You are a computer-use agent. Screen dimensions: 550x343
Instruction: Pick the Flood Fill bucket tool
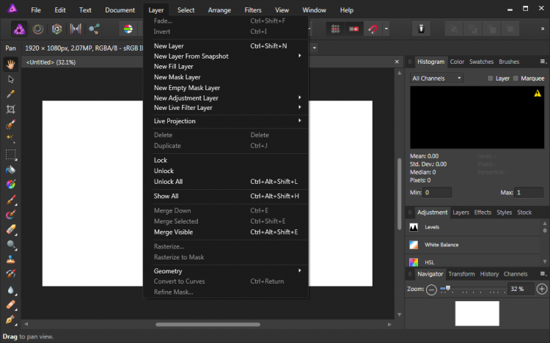point(11,169)
